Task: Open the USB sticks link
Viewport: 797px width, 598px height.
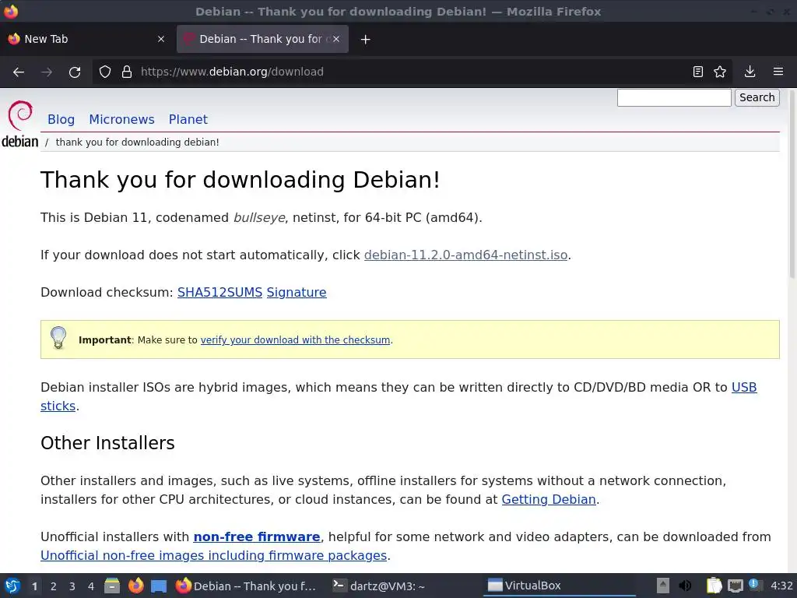Action: coord(743,388)
